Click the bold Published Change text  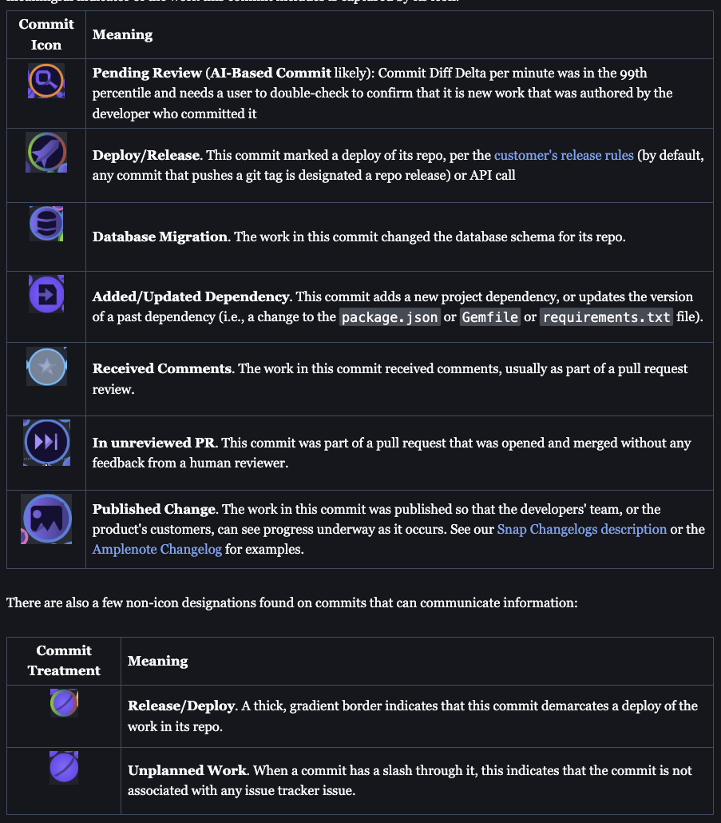154,509
